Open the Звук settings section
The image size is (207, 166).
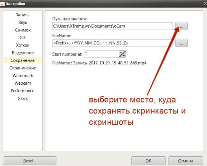23,23
